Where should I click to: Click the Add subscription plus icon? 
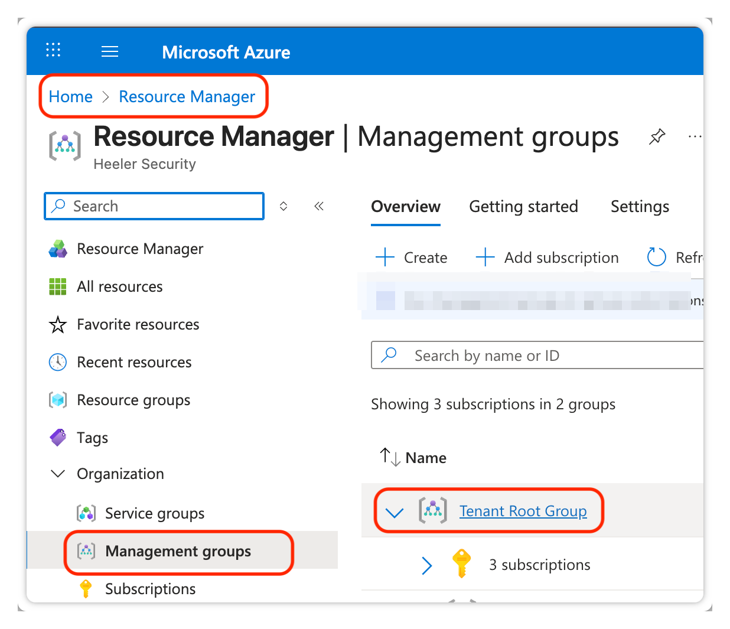(485, 258)
